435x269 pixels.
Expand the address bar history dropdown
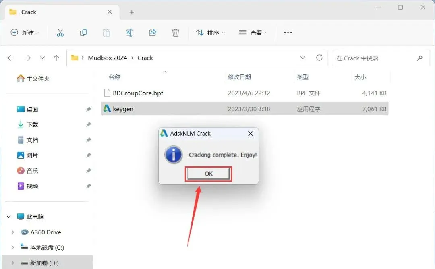pos(302,58)
